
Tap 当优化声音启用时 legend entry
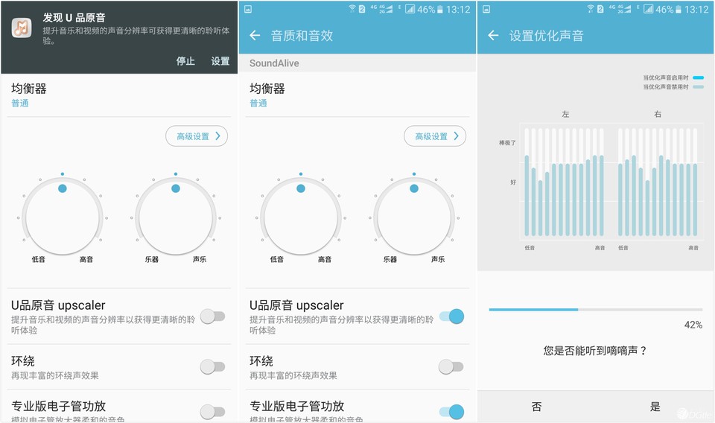tap(673, 78)
